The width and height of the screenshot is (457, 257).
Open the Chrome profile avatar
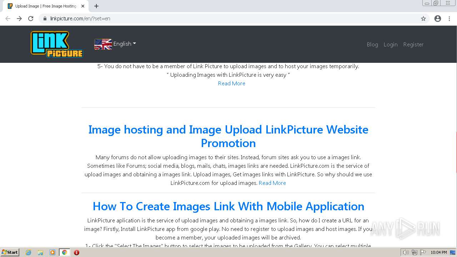coord(438,19)
